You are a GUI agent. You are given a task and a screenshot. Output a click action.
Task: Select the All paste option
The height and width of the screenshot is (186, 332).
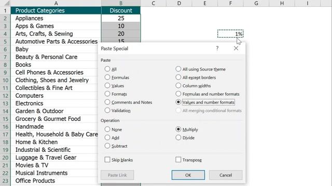[x=110, y=69]
